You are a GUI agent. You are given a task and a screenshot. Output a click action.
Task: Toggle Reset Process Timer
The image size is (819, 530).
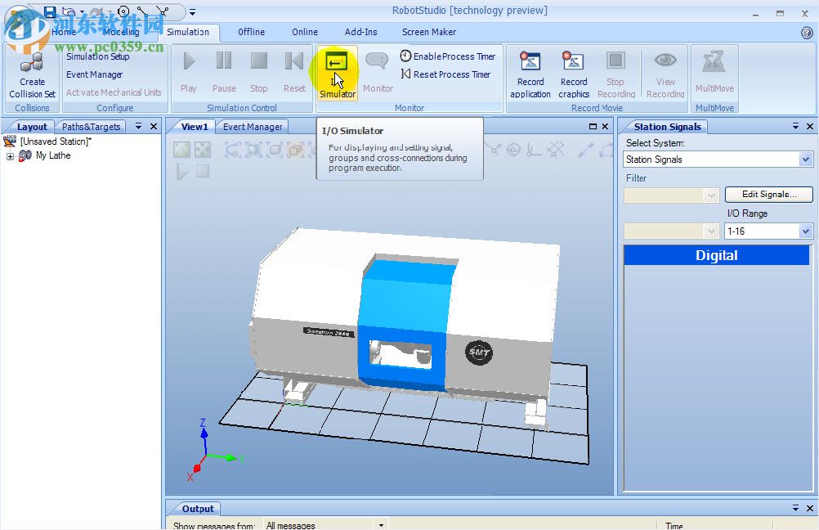(x=446, y=74)
